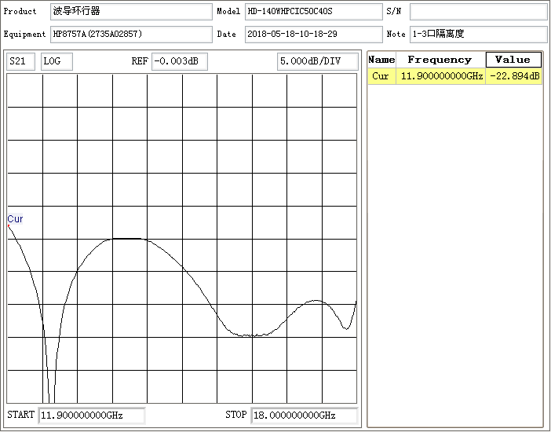This screenshot has height=432, width=551.
Task: Click the Frequency column header
Action: tap(440, 60)
